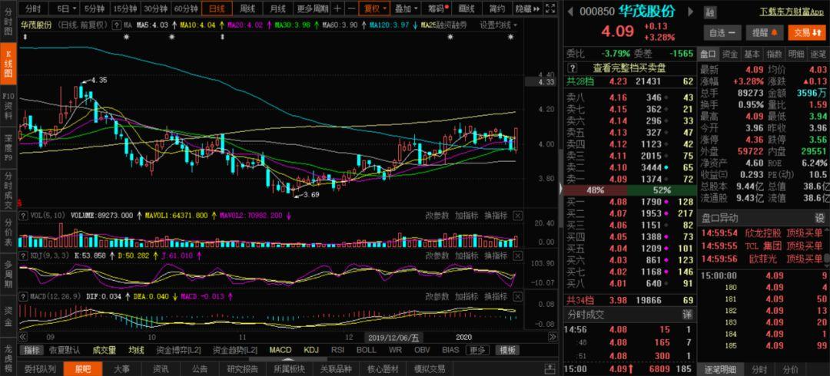Toggle the 成交量 volume indicator
The height and width of the screenshot is (376, 830).
point(105,350)
